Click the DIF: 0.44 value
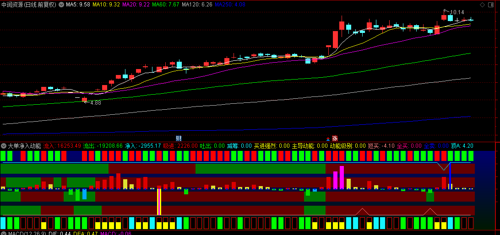The image size is (500, 235). pyautogui.click(x=60, y=234)
